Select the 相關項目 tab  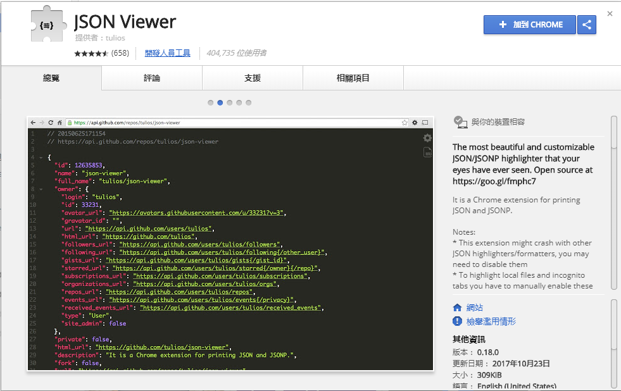[x=353, y=78]
